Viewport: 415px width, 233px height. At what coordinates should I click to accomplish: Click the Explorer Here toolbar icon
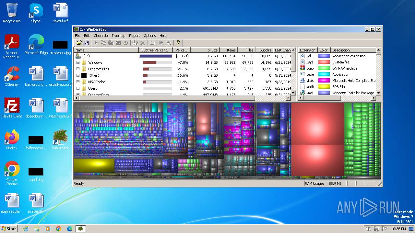(111, 43)
